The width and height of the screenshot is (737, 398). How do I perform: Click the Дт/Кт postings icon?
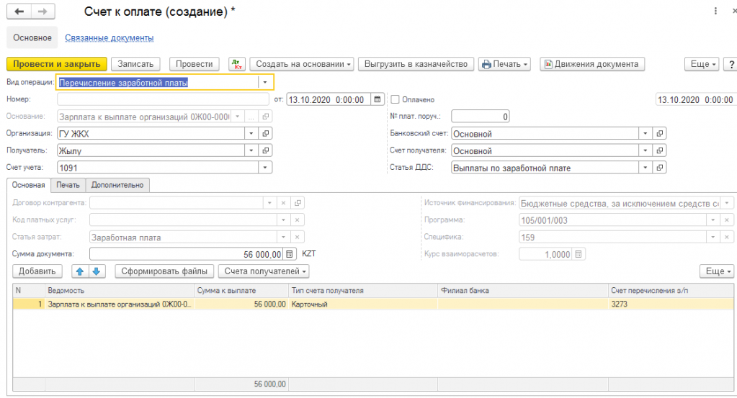coord(238,64)
